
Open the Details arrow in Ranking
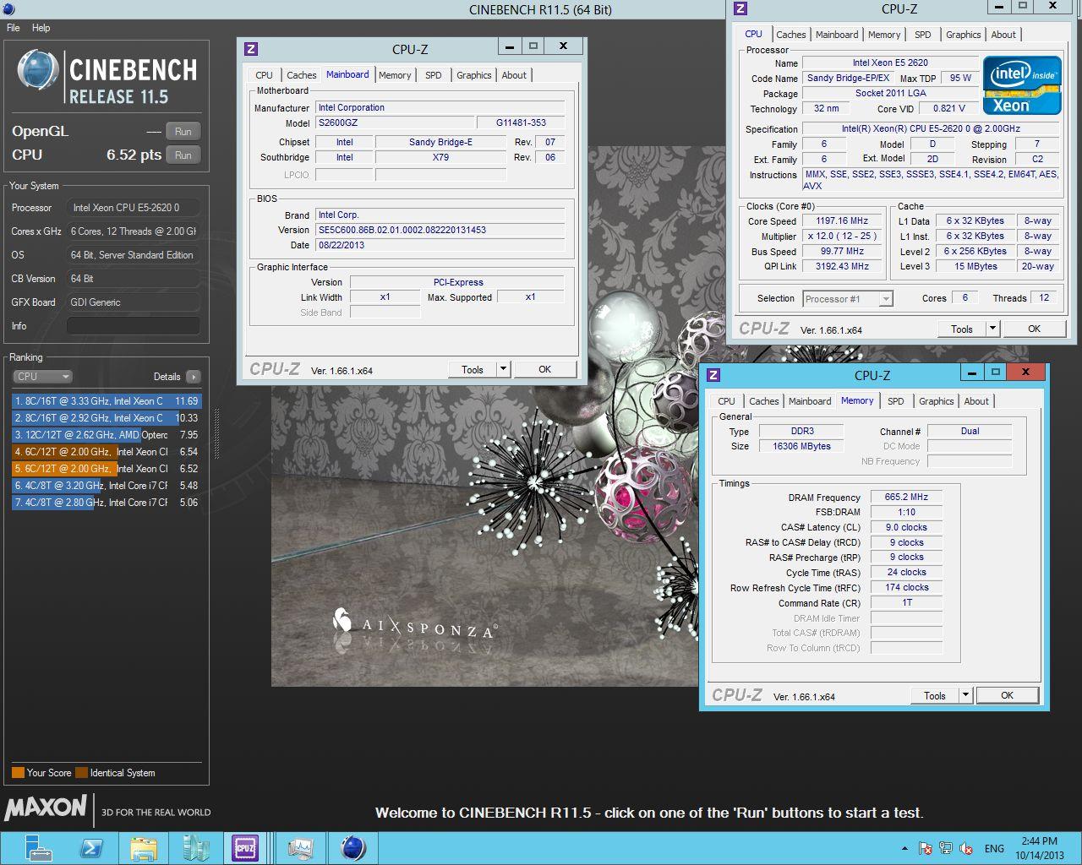[194, 377]
